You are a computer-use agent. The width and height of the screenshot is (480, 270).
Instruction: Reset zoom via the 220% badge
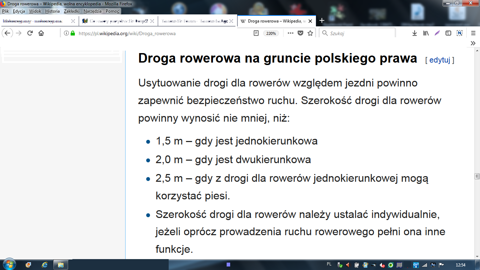(271, 33)
